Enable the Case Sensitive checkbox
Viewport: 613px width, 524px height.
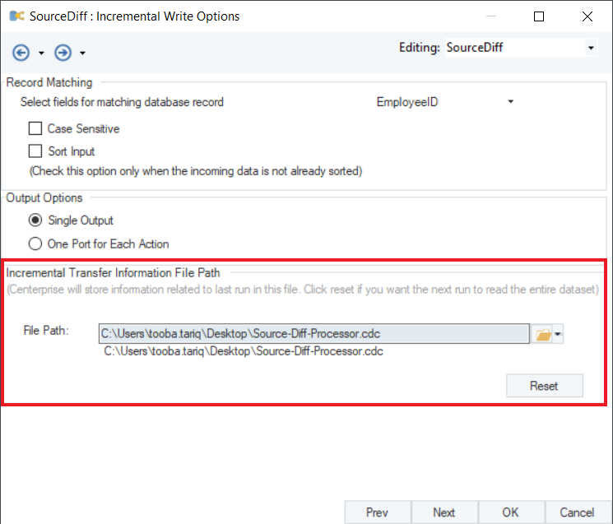(35, 128)
